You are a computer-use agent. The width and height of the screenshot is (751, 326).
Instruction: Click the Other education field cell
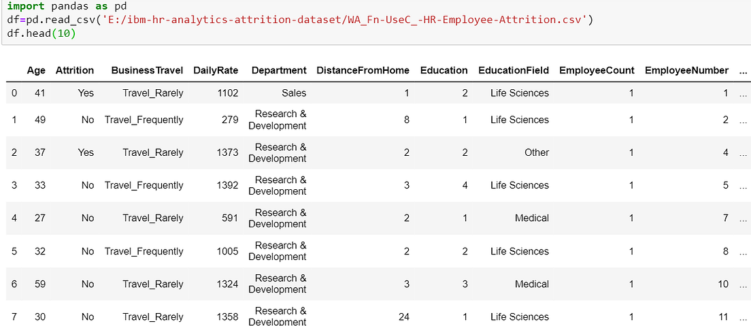click(537, 152)
